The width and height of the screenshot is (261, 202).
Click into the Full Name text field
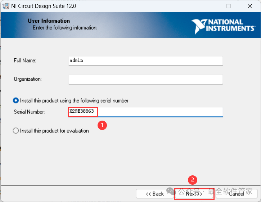pos(145,61)
